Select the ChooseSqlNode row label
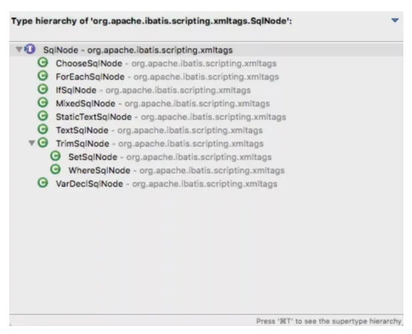Image resolution: width=412 pixels, height=334 pixels. (x=89, y=63)
